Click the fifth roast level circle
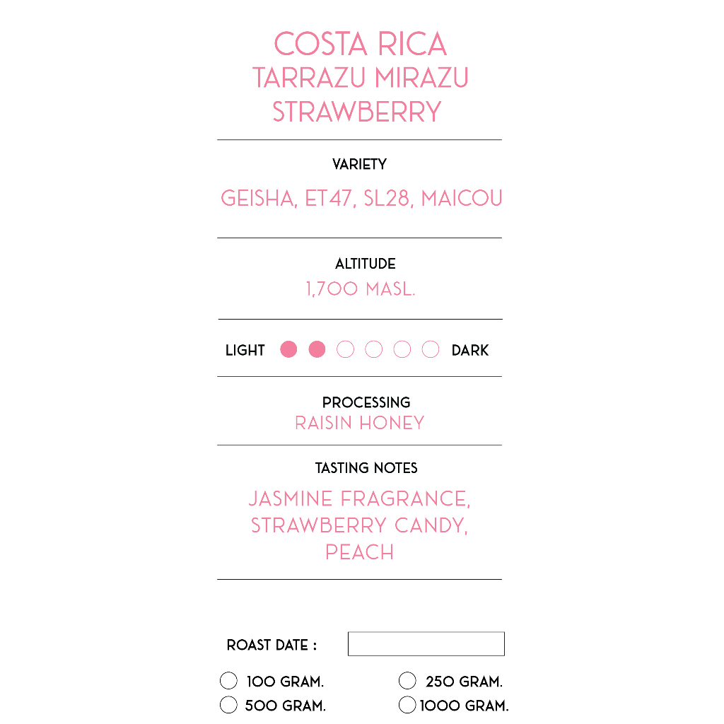 402,349
